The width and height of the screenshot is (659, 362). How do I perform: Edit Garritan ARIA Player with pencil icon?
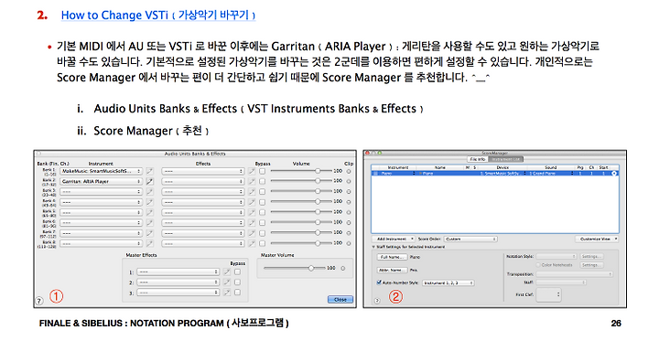pos(149,181)
